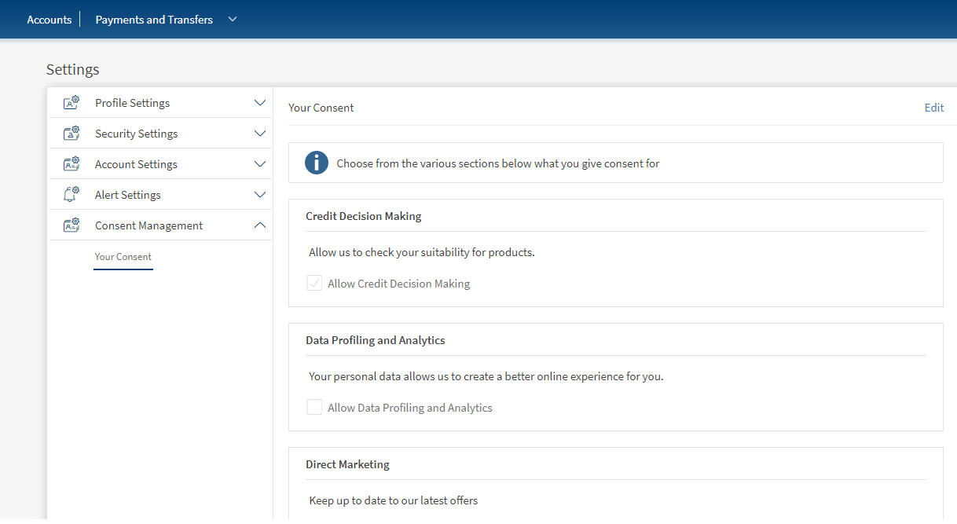The image size is (957, 524).
Task: Click the blue information icon
Action: 317,163
